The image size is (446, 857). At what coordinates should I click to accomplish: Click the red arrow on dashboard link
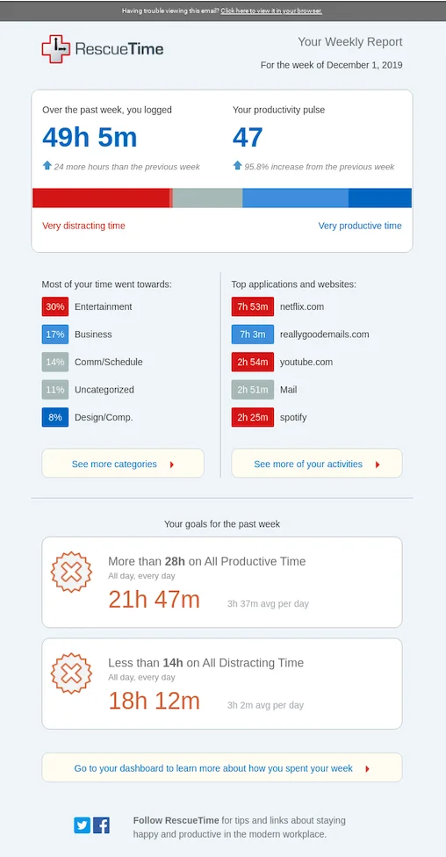[367, 769]
